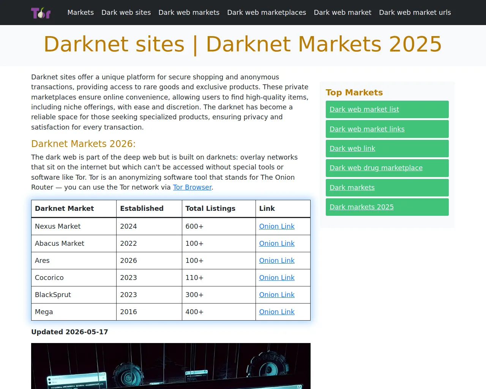
Task: Select the Darknet Market column header
Action: pos(74,209)
